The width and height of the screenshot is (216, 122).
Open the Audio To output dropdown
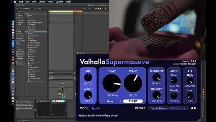(61, 80)
